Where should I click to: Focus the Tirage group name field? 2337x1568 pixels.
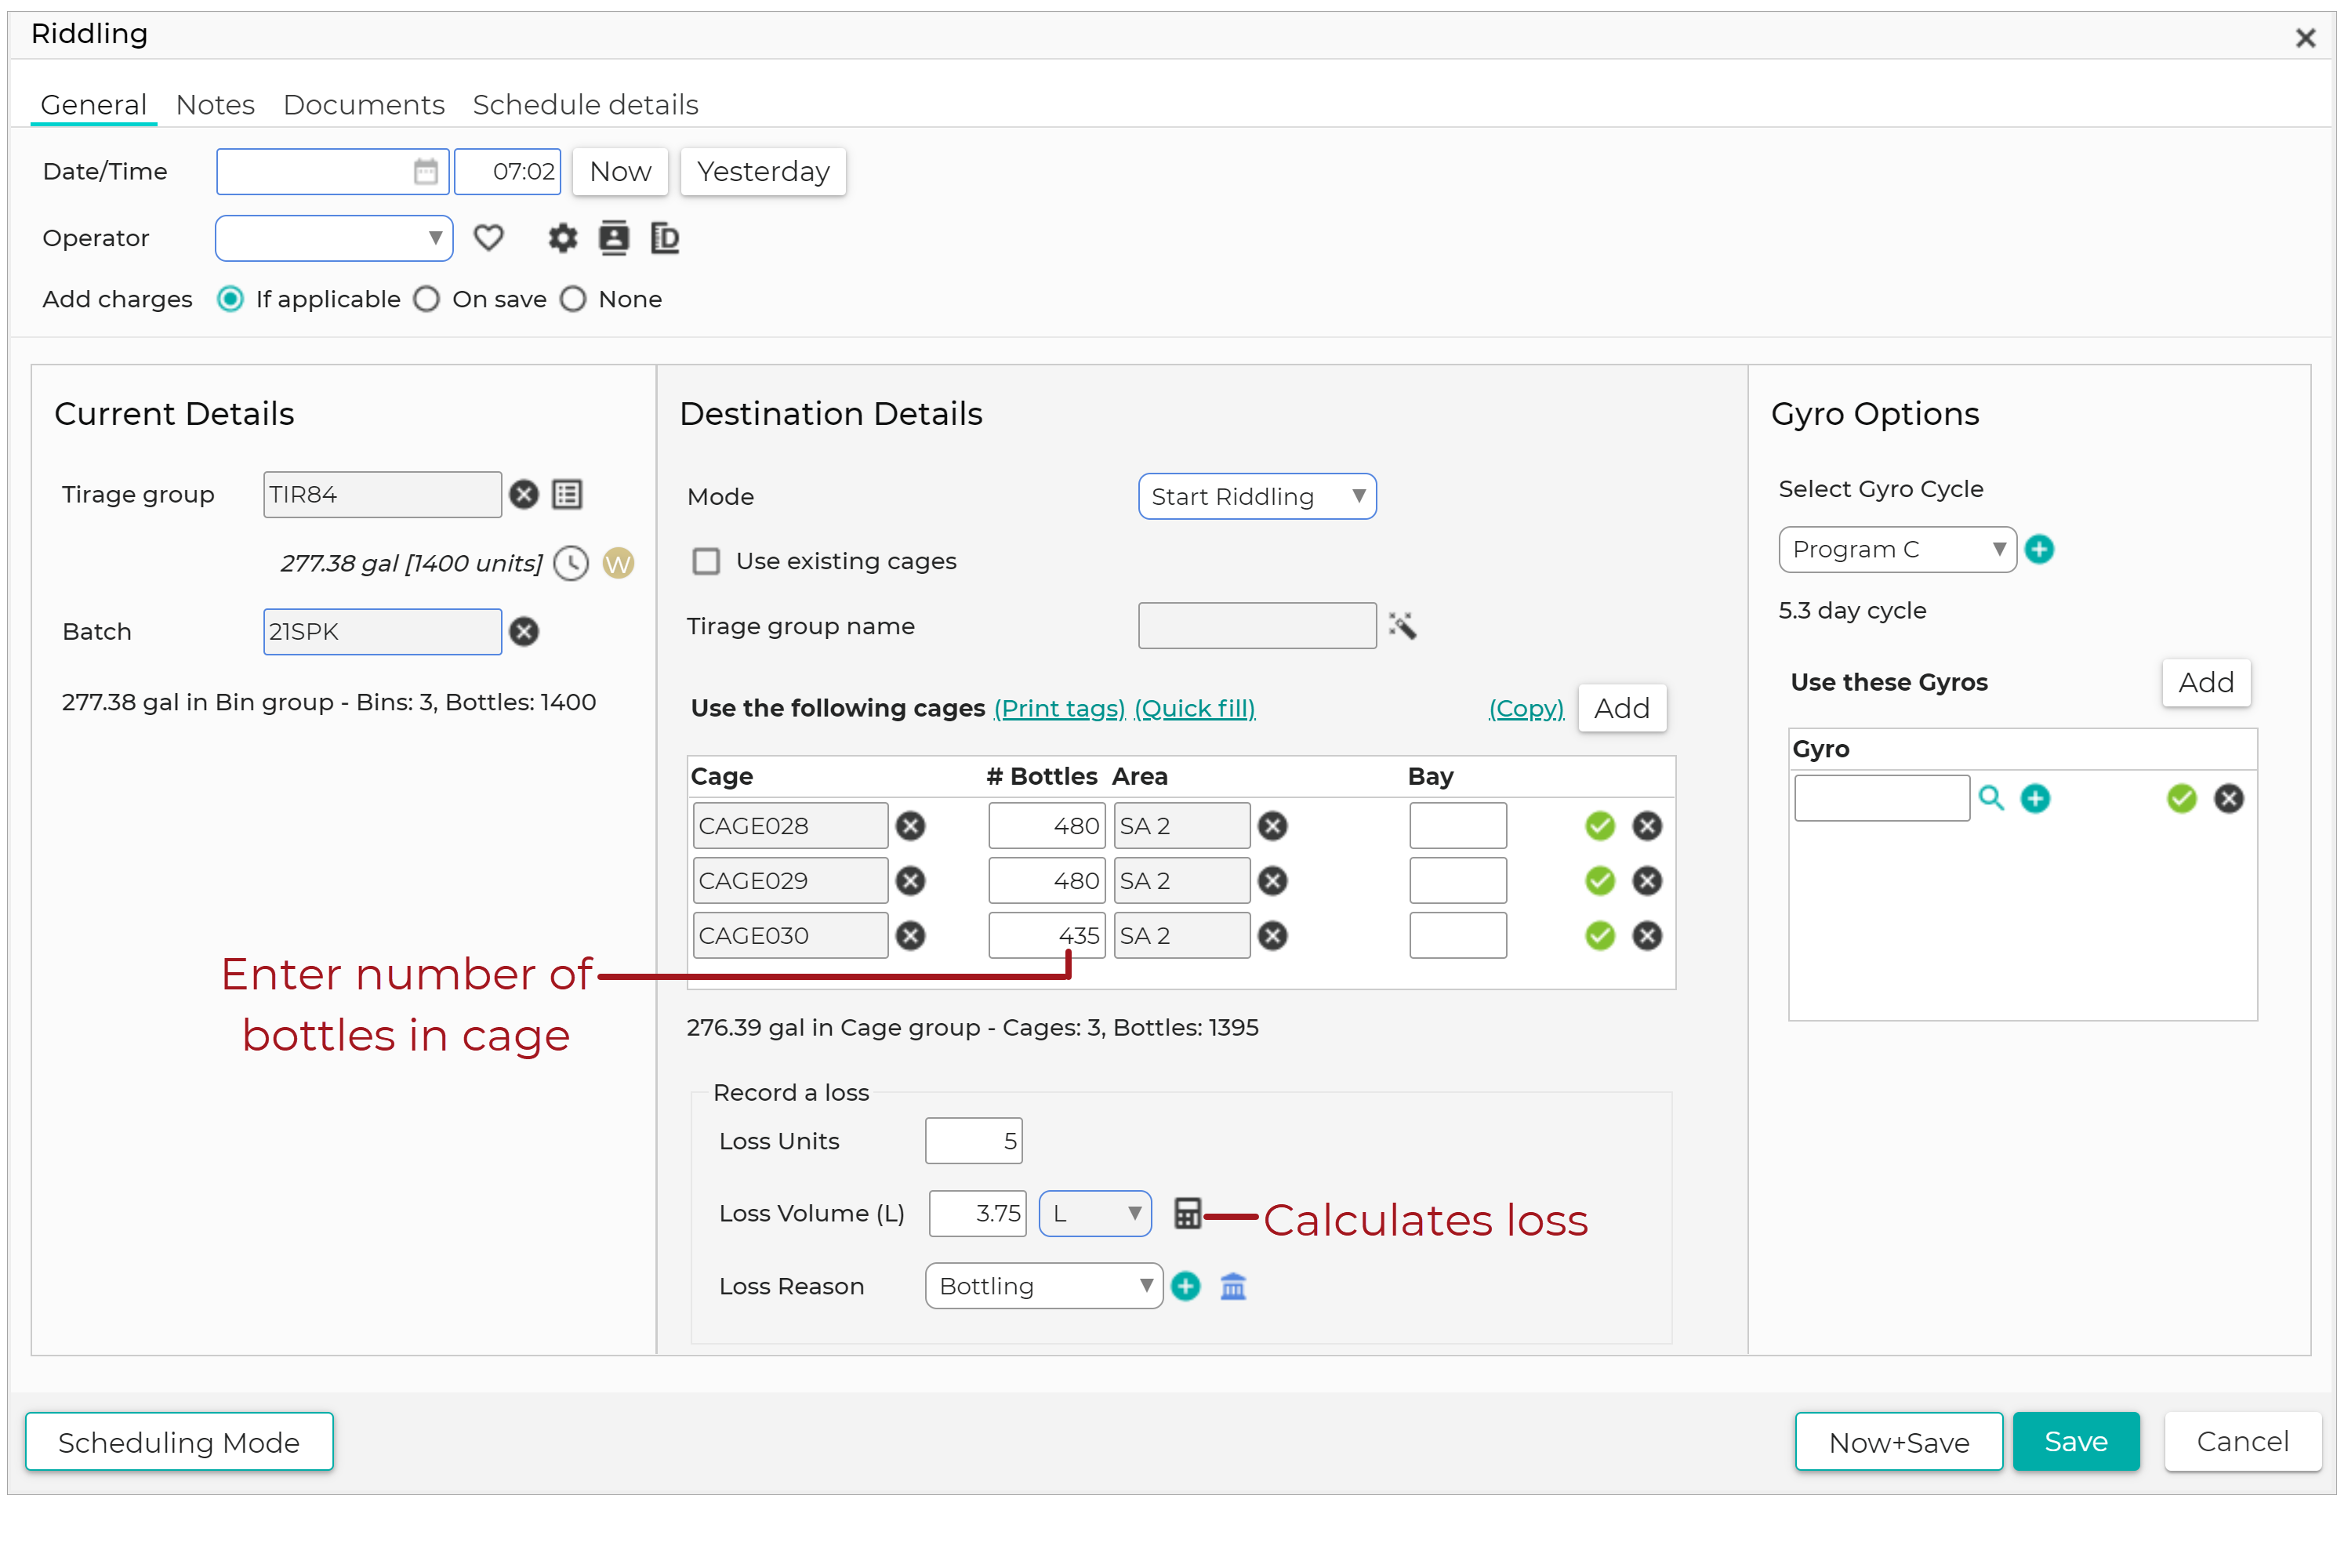(1257, 626)
